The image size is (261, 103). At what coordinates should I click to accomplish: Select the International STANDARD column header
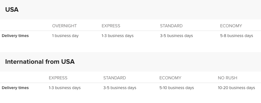click(114, 78)
